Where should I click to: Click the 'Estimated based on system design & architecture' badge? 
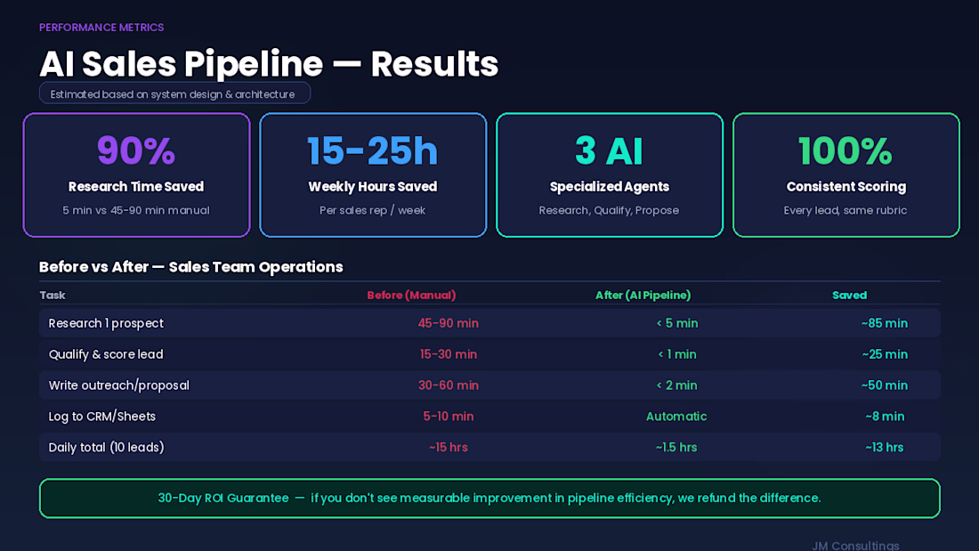point(174,93)
